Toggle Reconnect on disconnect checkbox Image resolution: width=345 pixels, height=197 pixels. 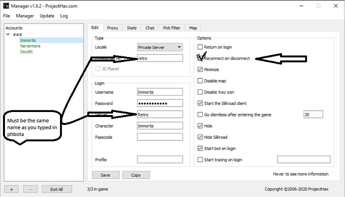coord(200,58)
